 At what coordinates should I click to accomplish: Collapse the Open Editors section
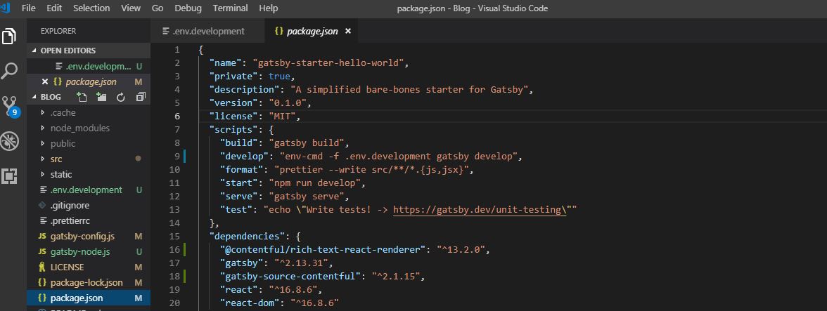pyautogui.click(x=88, y=51)
